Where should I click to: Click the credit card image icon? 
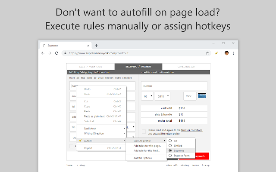[x=202, y=95]
